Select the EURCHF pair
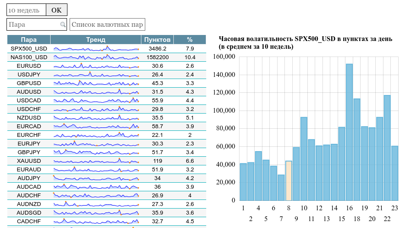 click(29, 135)
